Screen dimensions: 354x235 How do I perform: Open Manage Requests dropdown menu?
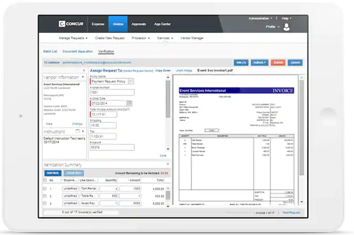[73, 38]
